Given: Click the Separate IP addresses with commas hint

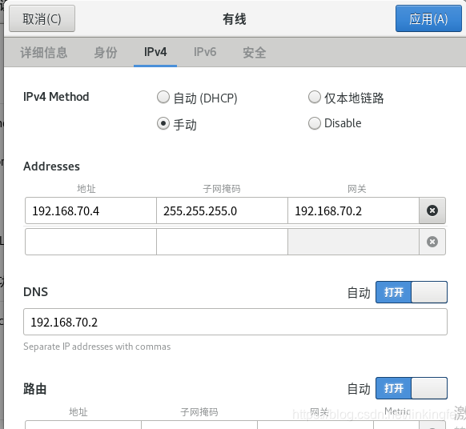Looking at the screenshot, I should [x=97, y=347].
